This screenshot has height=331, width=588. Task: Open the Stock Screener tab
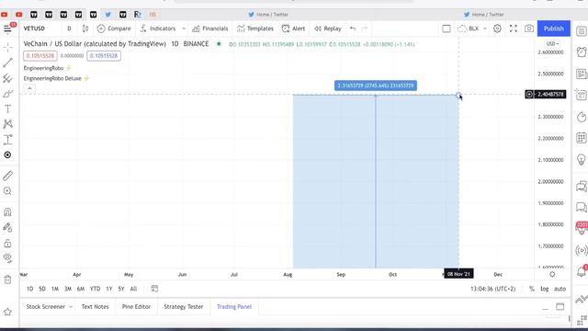(45, 306)
